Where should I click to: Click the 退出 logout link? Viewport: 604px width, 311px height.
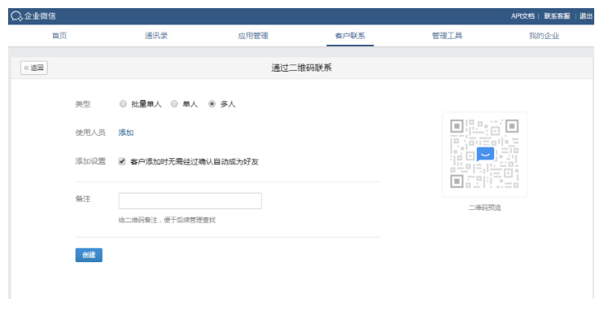[586, 16]
